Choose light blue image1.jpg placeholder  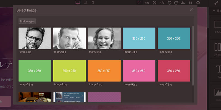pyautogui.click(x=139, y=38)
